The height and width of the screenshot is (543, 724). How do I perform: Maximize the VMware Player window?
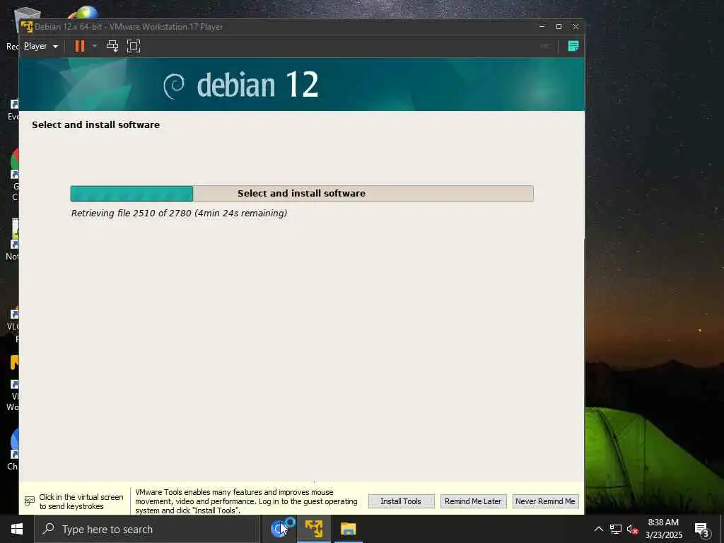tap(559, 27)
